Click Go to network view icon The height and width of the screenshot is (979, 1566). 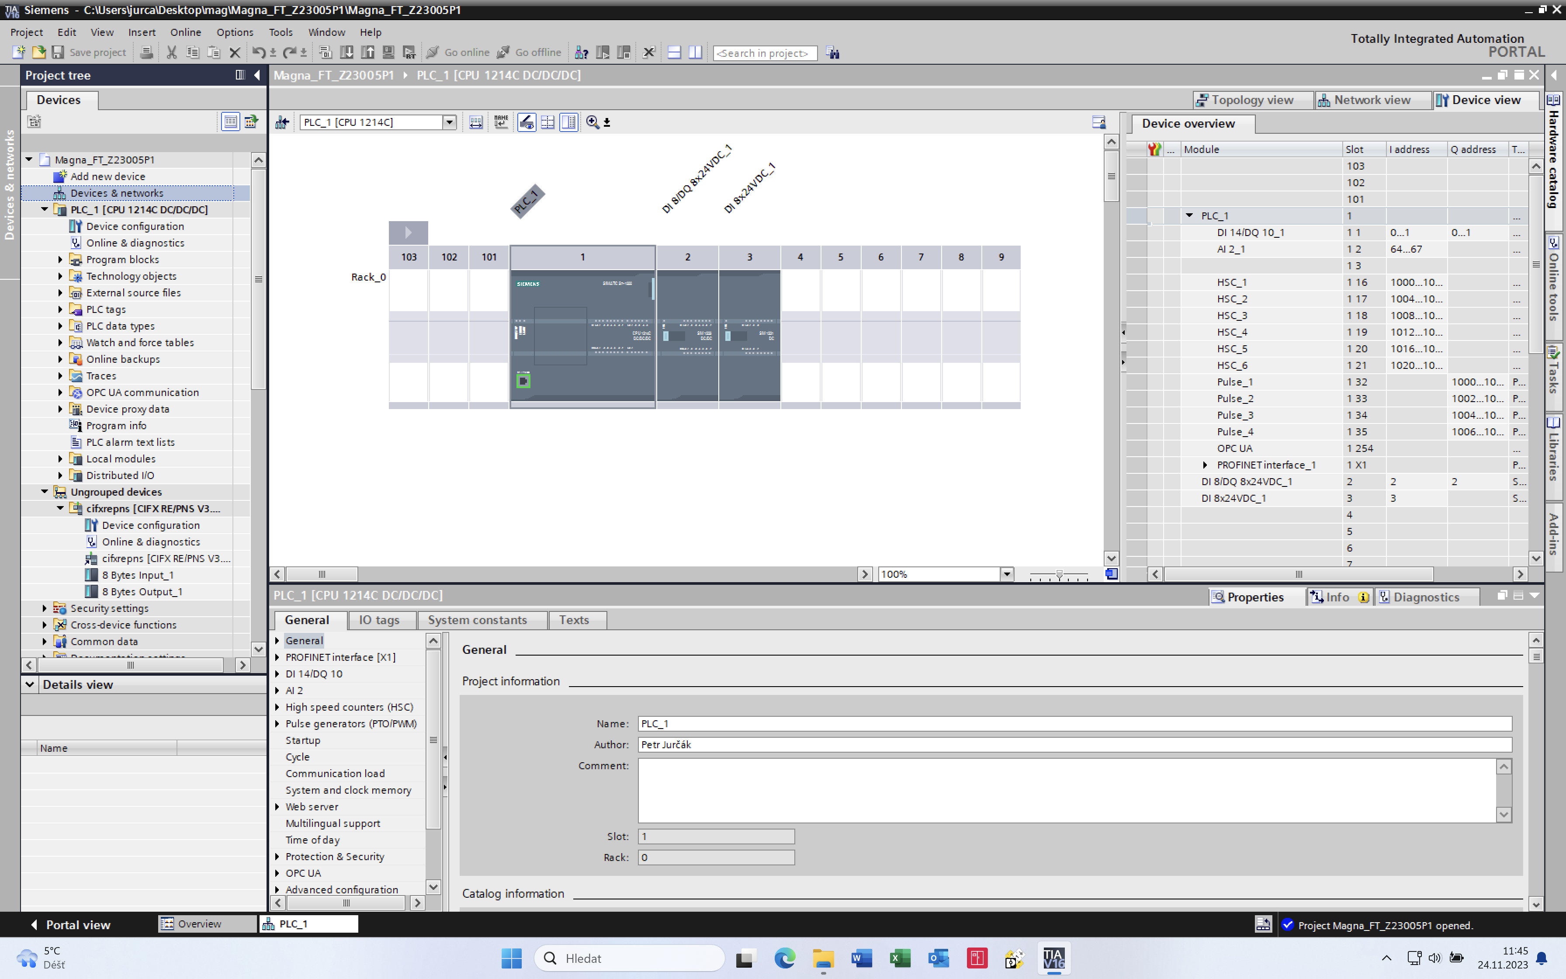[x=282, y=122]
